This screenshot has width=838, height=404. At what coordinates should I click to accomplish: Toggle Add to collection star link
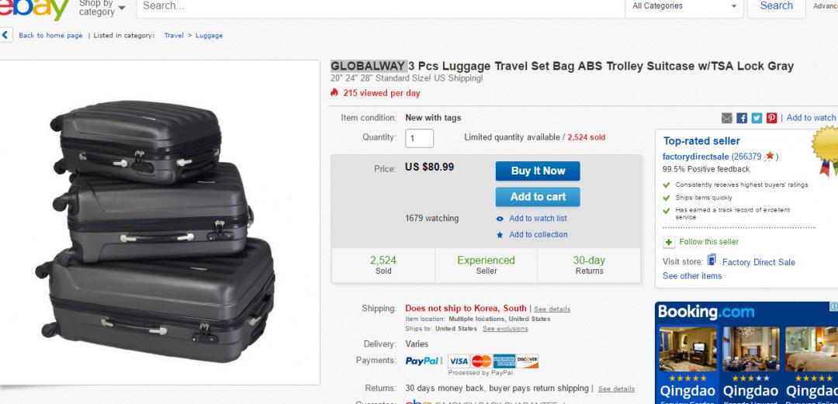click(x=500, y=235)
